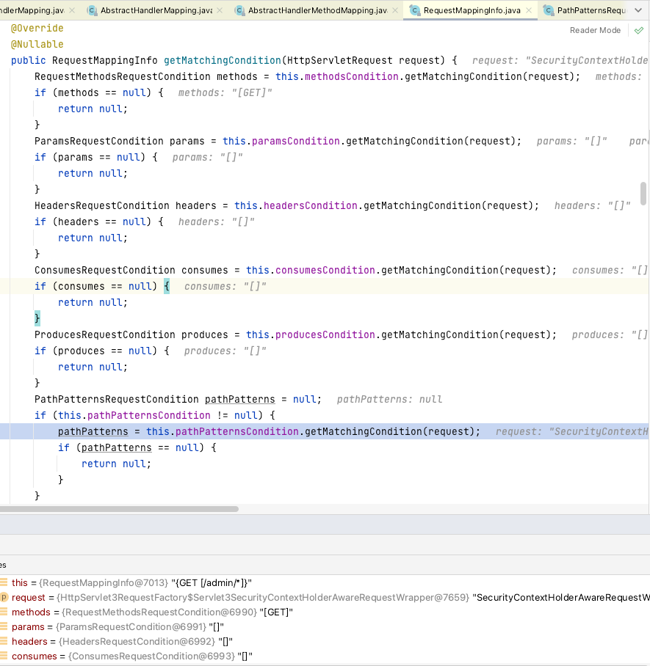This screenshot has width=650, height=666.
Task: Open the hidden editor tabs dropdown chevron
Action: [x=639, y=10]
